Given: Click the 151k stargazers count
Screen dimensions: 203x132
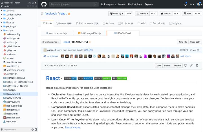Looking at the screenshot, I should (176, 14).
